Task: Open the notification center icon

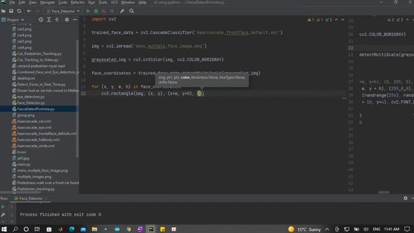Action: (407, 229)
